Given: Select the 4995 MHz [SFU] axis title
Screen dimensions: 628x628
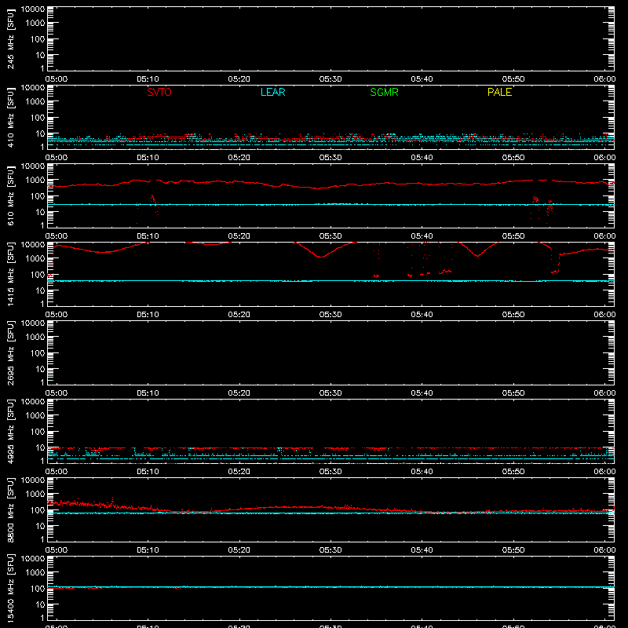Looking at the screenshot, I should [x=10, y=431].
